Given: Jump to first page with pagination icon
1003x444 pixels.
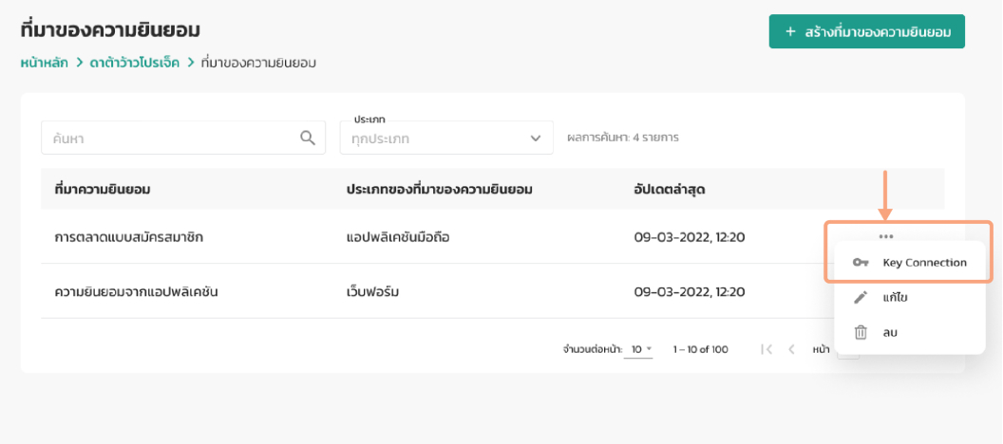Looking at the screenshot, I should [766, 349].
